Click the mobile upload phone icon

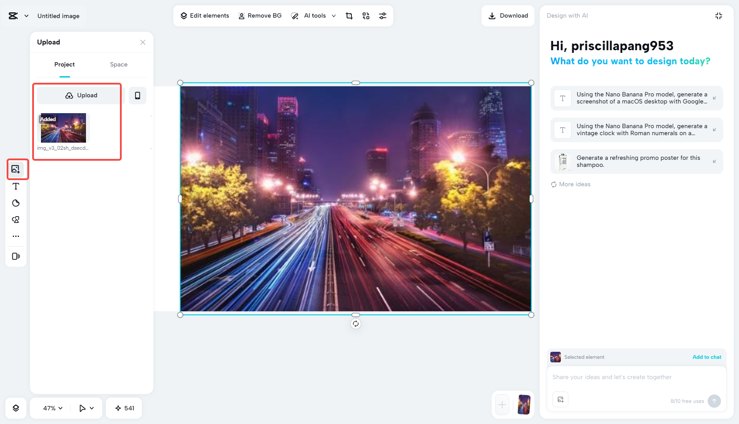click(x=137, y=95)
